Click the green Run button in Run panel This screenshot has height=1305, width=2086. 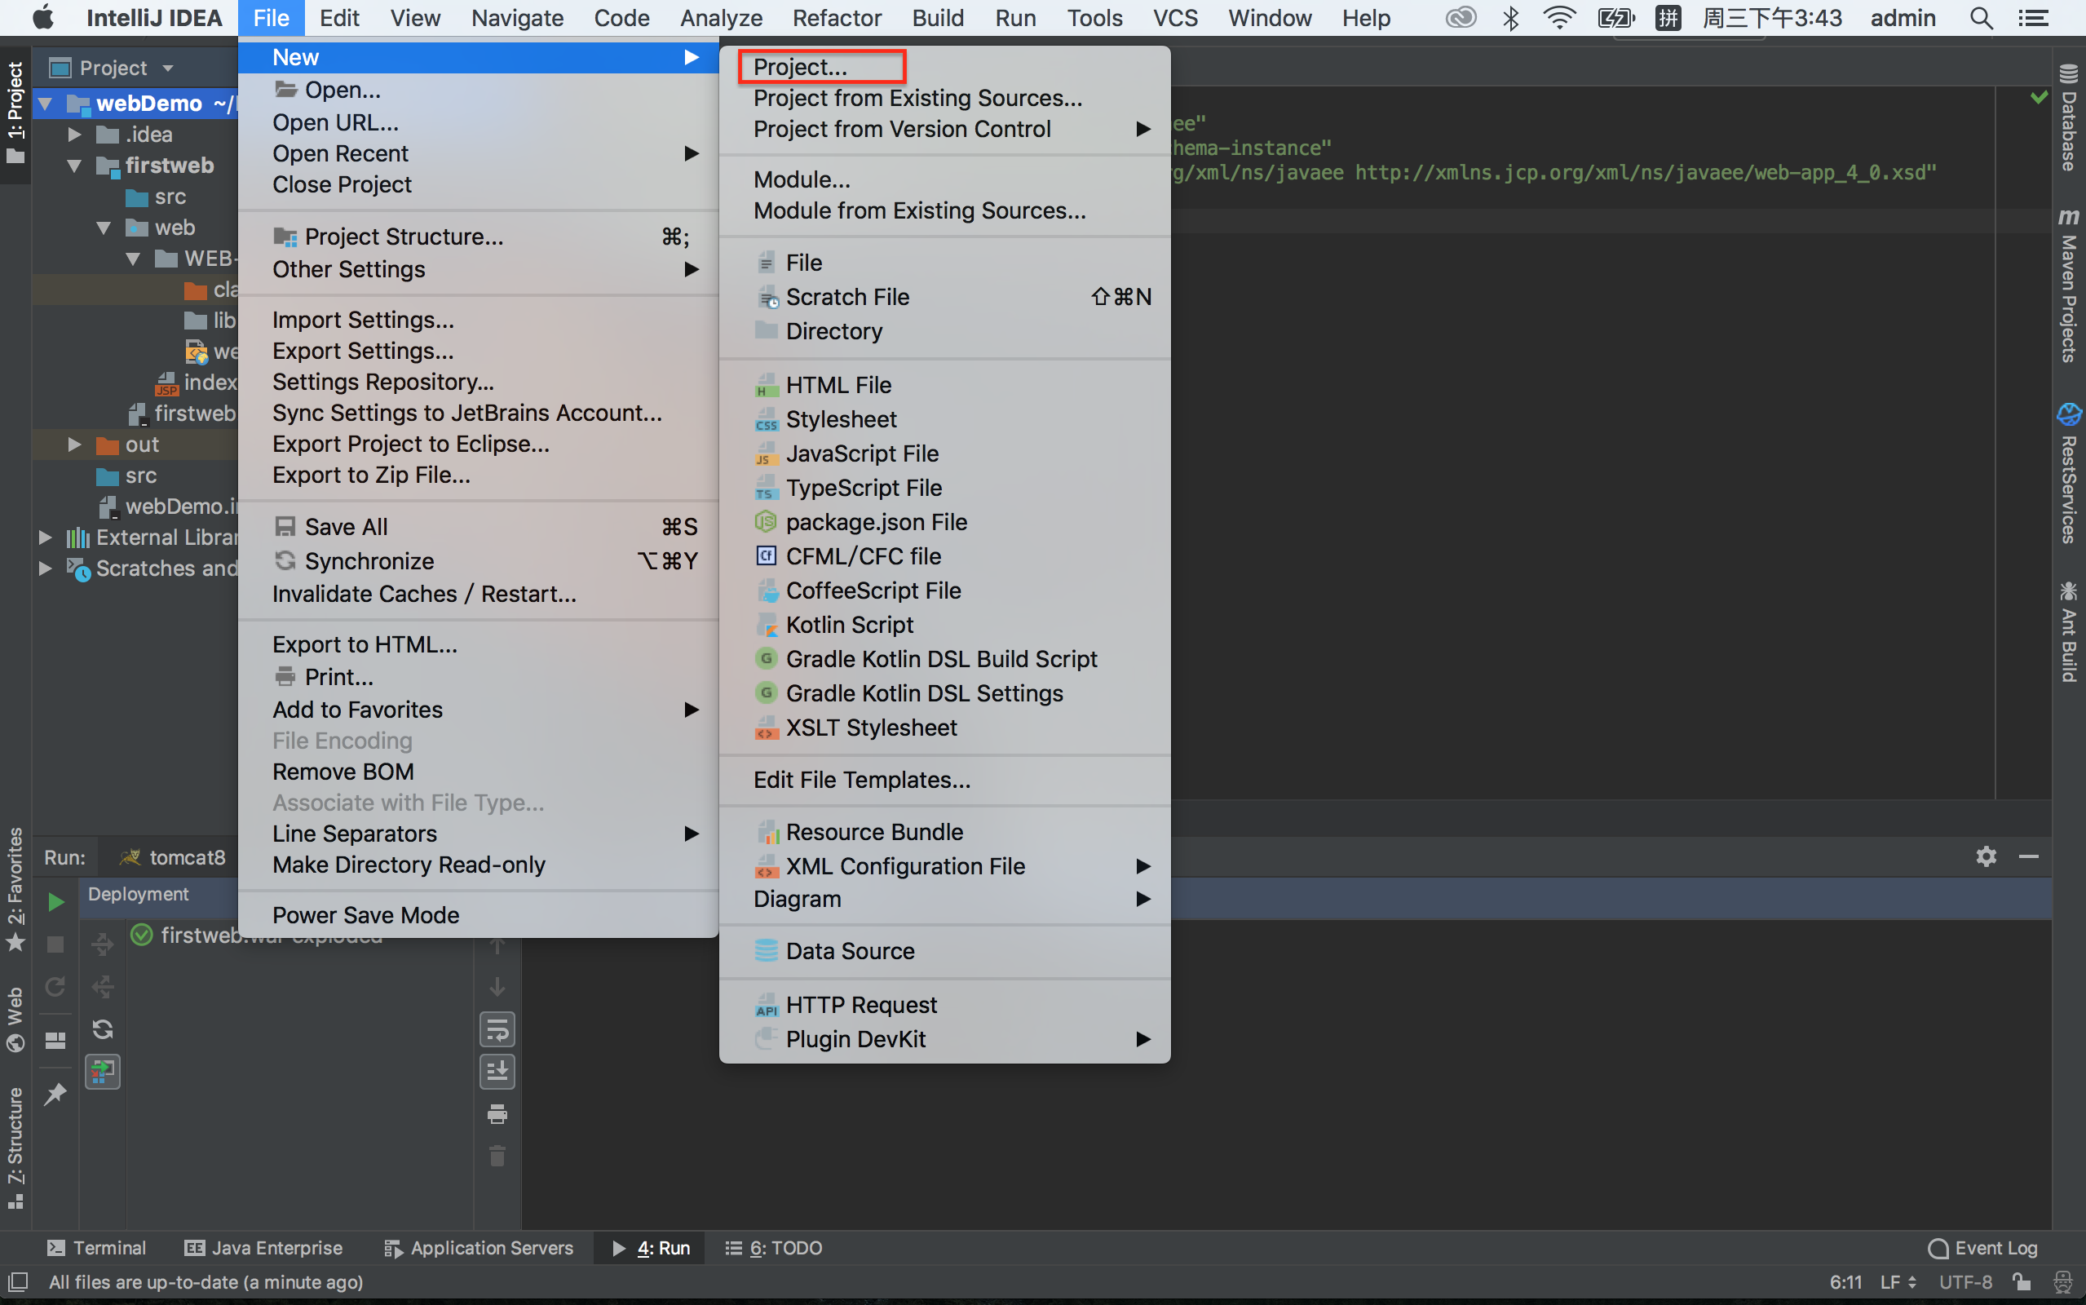click(55, 902)
